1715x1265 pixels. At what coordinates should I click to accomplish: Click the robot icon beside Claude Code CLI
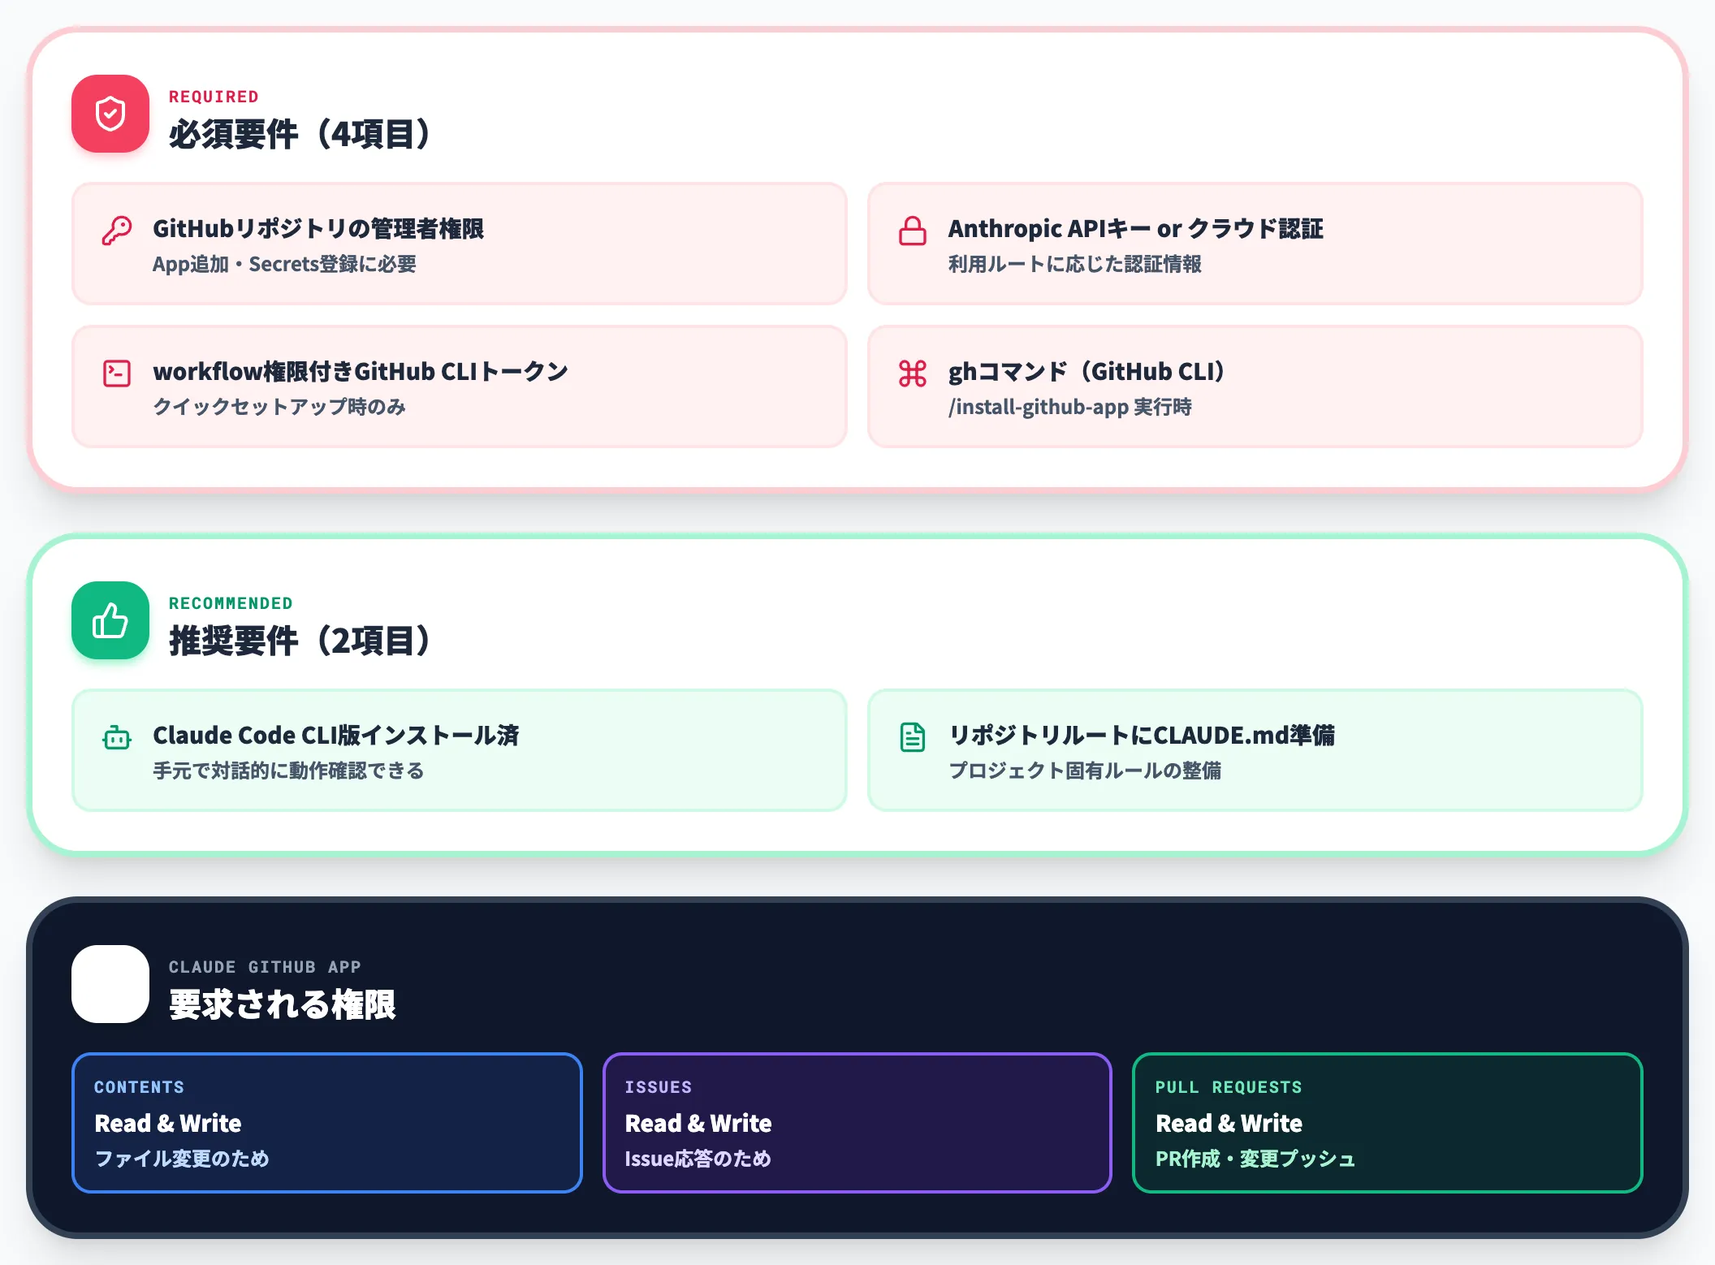[x=117, y=737]
